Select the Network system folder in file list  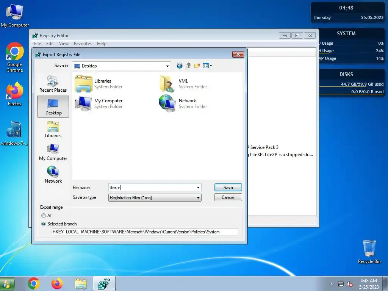point(183,103)
